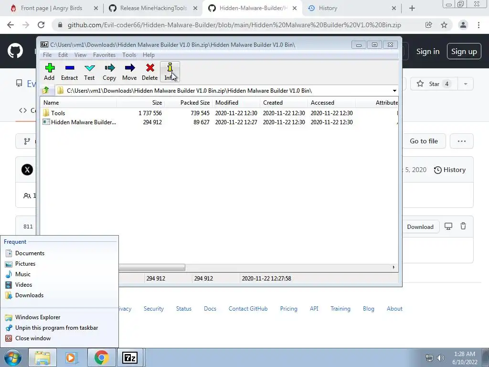Click the Chrome taskbar icon
Image resolution: width=489 pixels, height=367 pixels.
coord(101,357)
